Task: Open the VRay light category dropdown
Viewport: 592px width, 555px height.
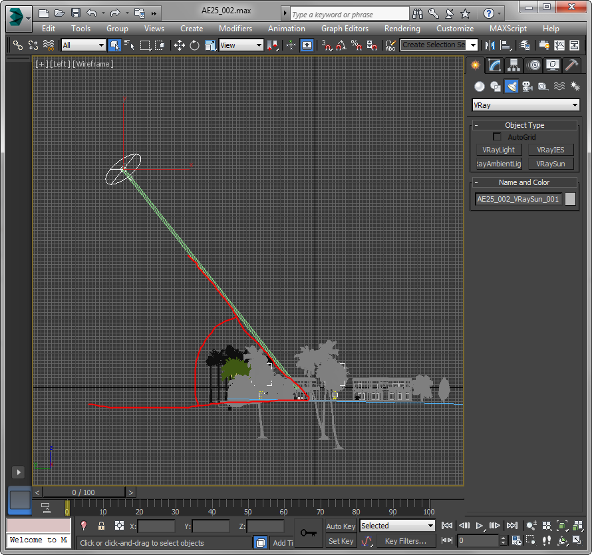Action: [525, 105]
